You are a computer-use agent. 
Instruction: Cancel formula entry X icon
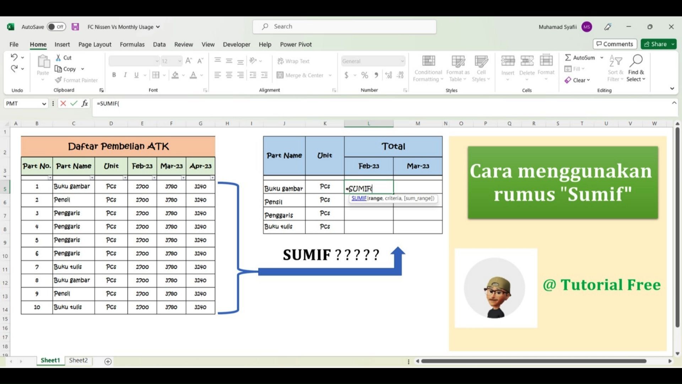coord(63,103)
